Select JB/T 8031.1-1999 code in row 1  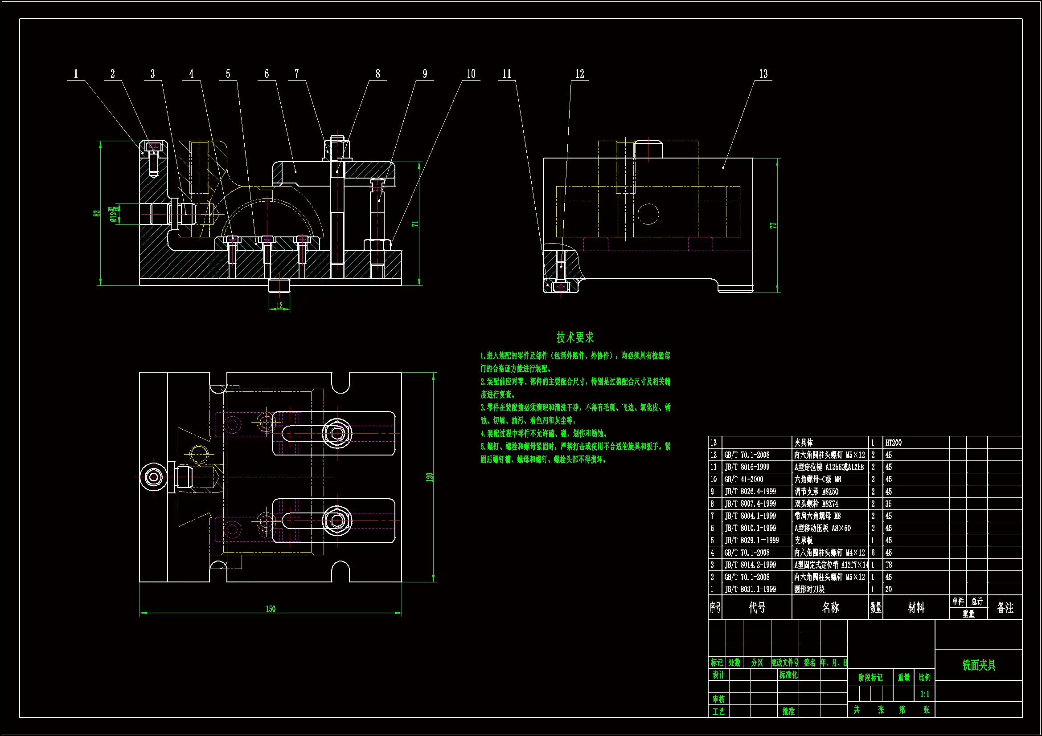(x=750, y=589)
